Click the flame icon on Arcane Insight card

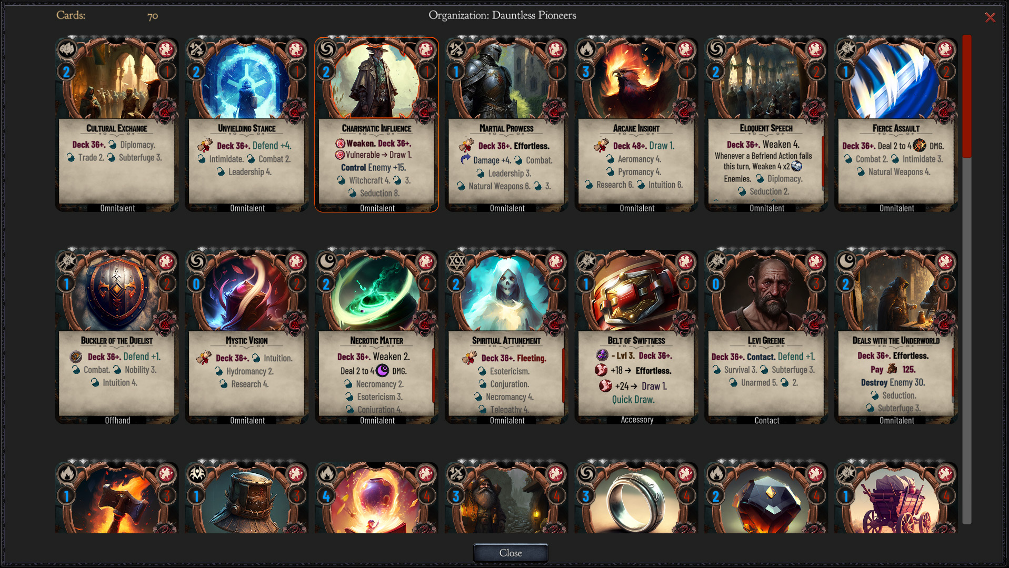(x=586, y=49)
